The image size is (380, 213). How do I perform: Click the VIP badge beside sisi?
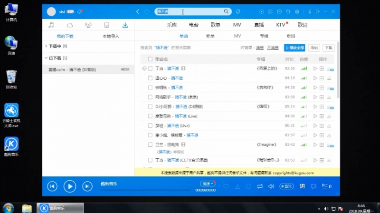point(70,11)
